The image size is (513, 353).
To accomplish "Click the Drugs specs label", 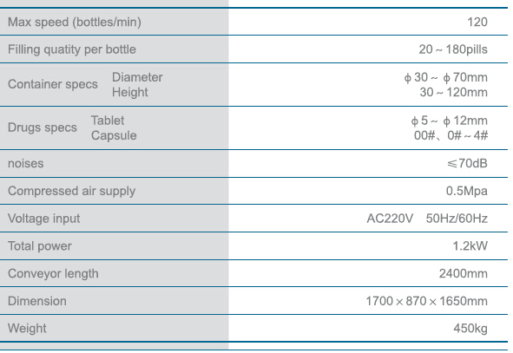I will [x=43, y=127].
